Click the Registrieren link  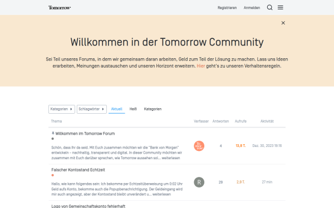click(227, 8)
